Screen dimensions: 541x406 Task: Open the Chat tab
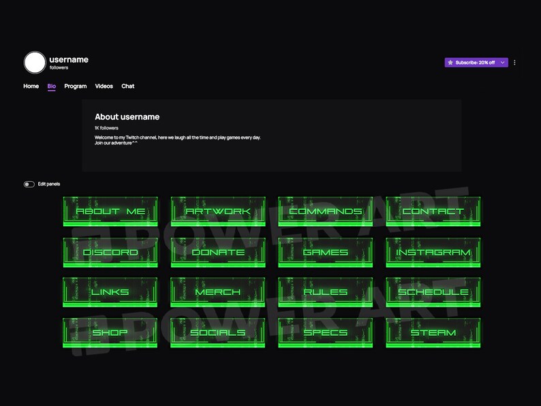click(x=127, y=87)
